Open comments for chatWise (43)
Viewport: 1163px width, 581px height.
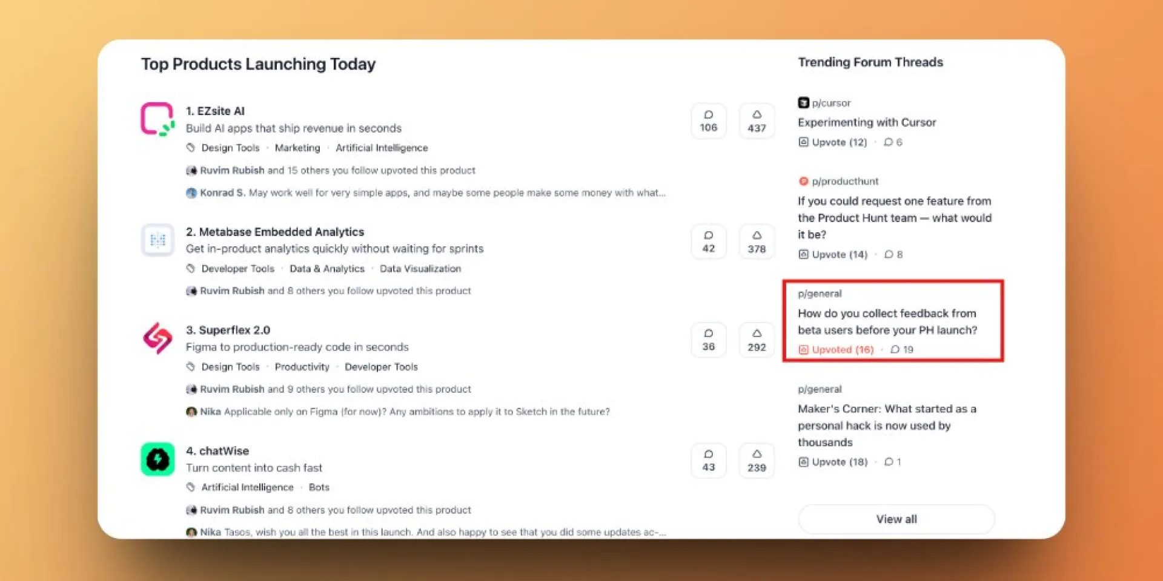[x=709, y=461]
